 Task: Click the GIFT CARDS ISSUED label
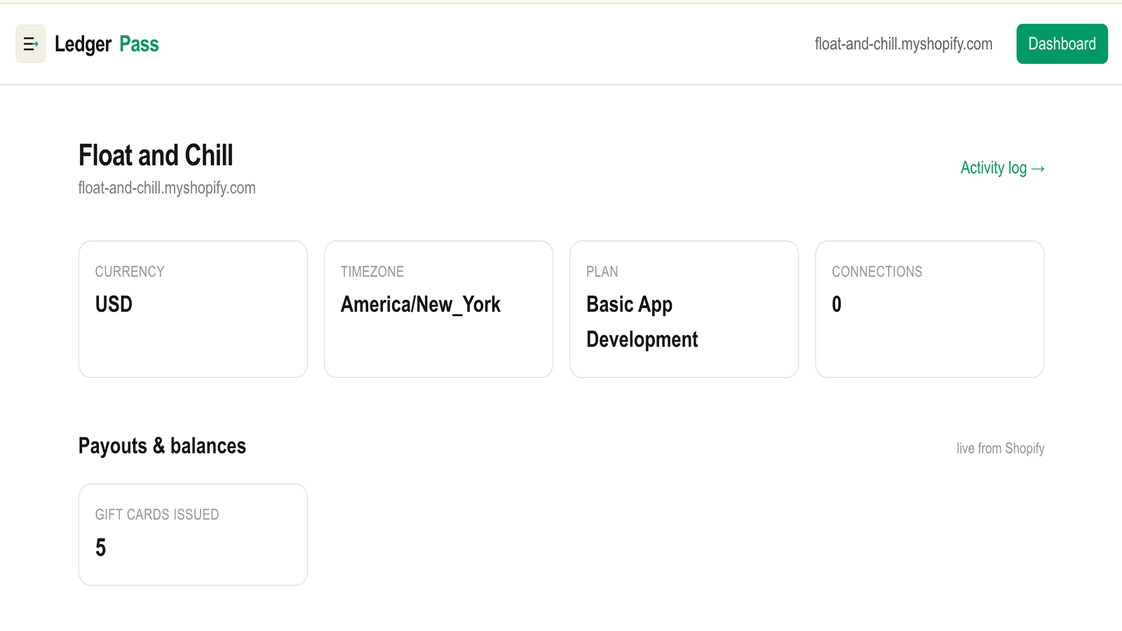(x=157, y=515)
